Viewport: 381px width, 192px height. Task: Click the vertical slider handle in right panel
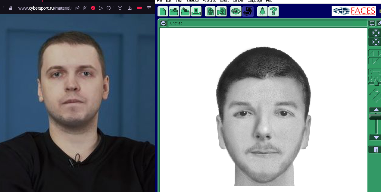[376, 117]
